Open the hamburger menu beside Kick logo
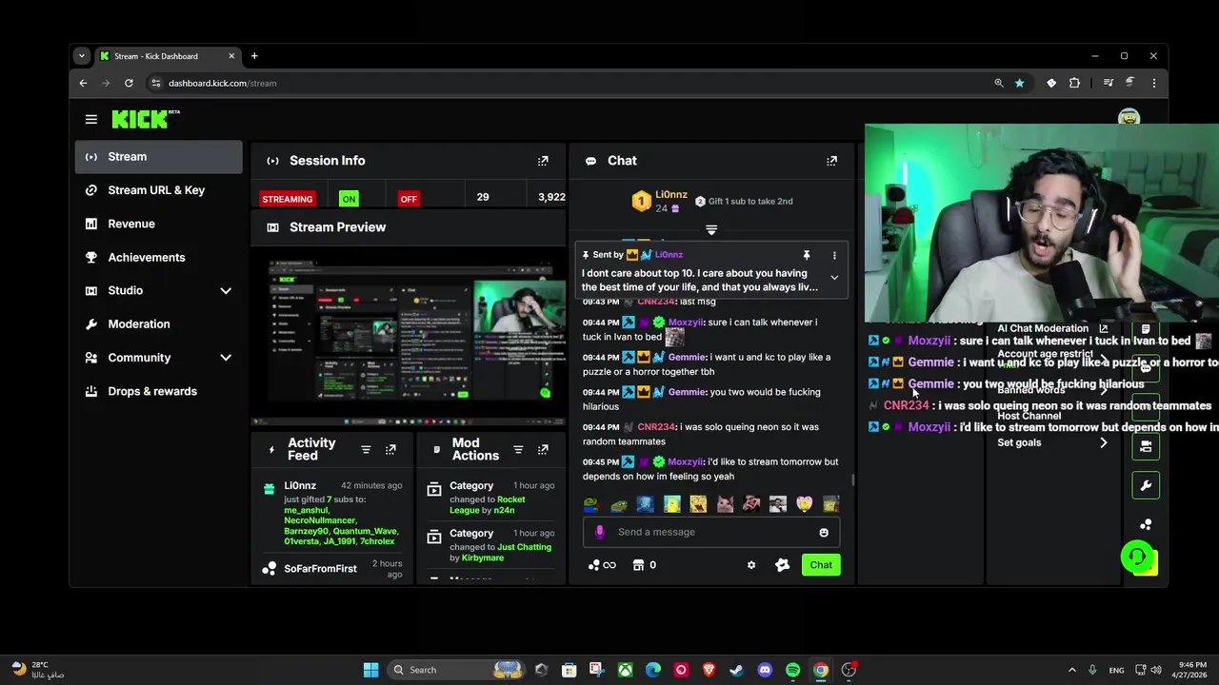This screenshot has width=1219, height=685. click(90, 119)
